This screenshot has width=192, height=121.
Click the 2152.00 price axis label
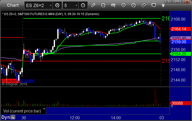178,60
